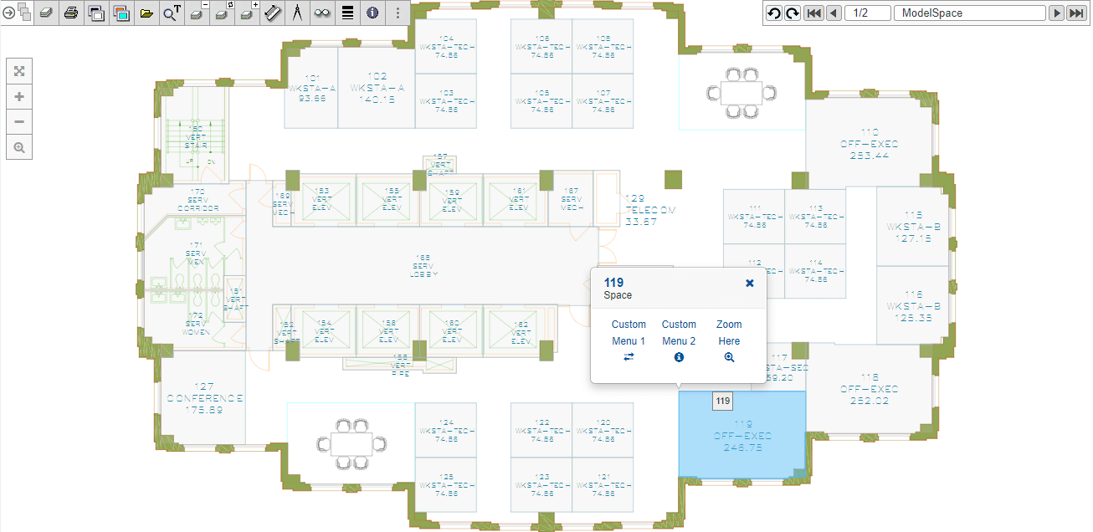Select the text search magnifier tool
The image size is (1093, 532).
(172, 13)
